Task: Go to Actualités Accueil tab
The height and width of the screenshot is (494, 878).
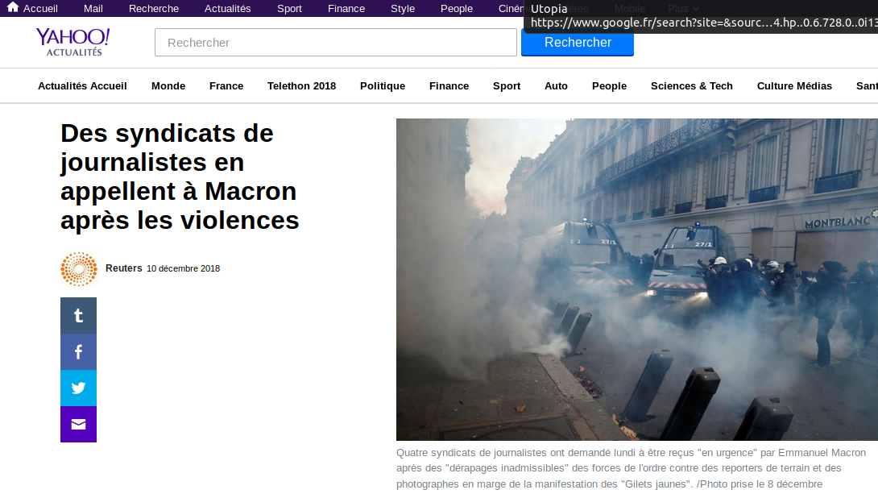Action: (82, 85)
